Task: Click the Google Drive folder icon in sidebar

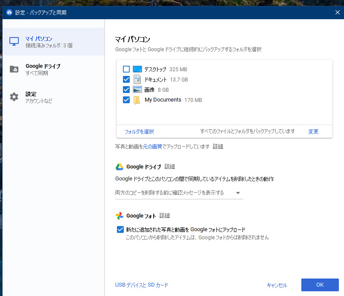Action: coord(14,69)
